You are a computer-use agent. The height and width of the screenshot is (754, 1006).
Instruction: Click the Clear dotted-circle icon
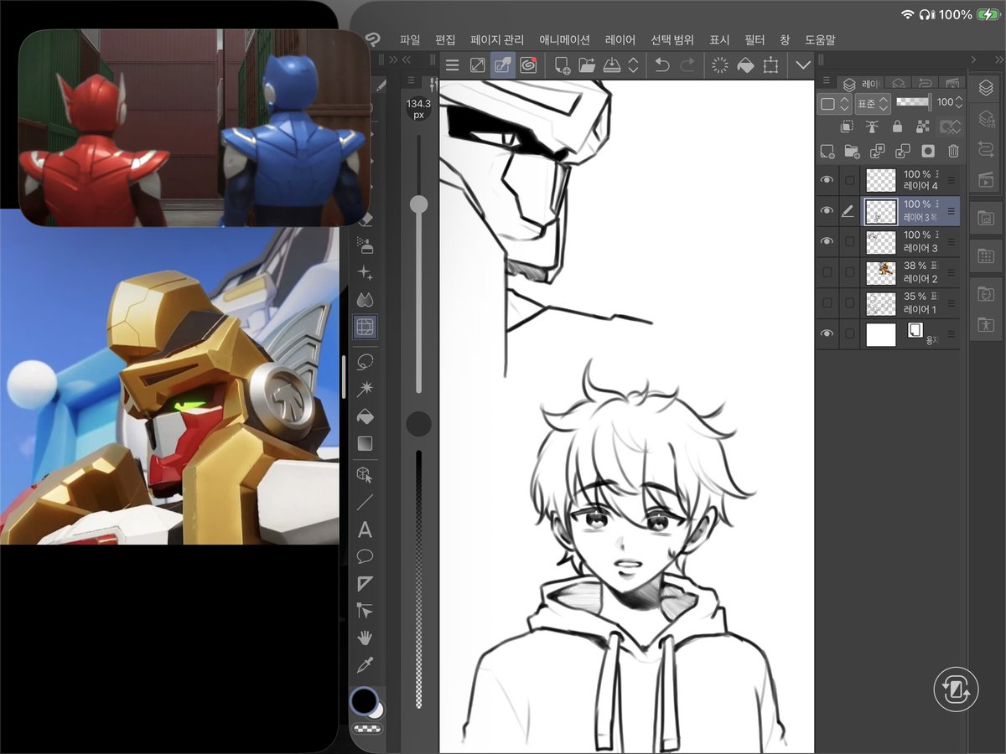719,65
